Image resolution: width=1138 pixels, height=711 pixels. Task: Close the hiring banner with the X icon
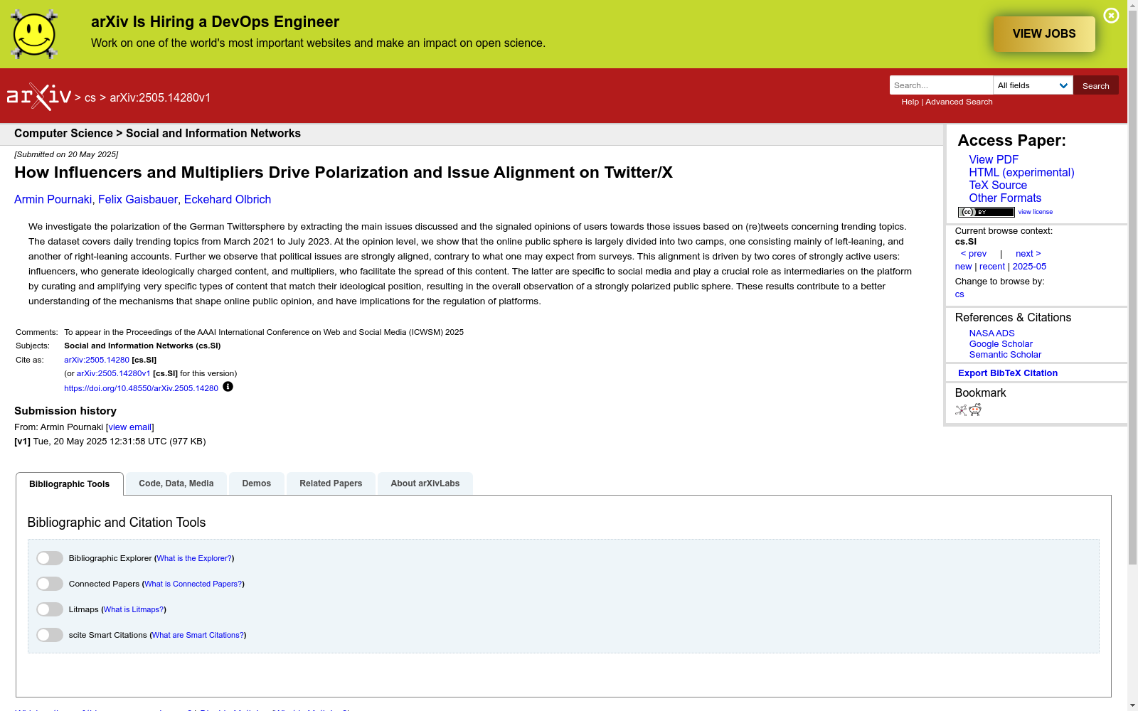(x=1111, y=16)
